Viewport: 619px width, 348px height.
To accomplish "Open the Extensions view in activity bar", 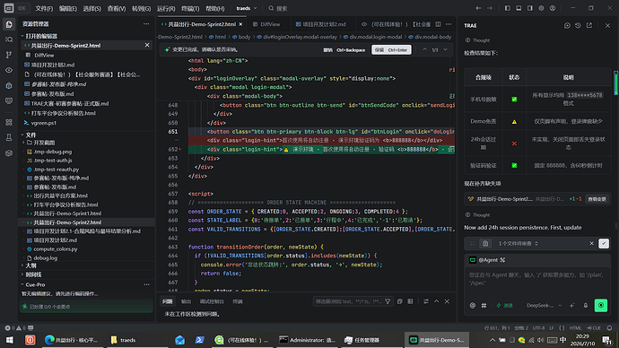I will pos(9,122).
